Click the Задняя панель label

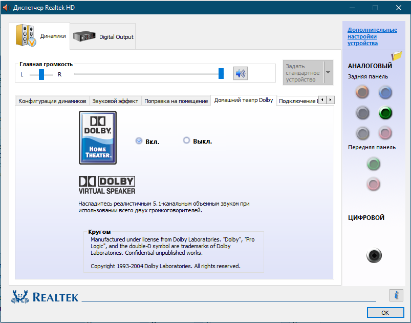368,77
